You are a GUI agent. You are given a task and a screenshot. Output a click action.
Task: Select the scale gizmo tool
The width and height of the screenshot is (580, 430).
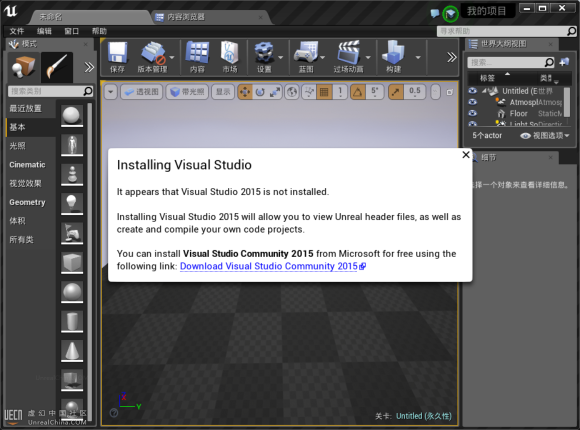coord(274,92)
